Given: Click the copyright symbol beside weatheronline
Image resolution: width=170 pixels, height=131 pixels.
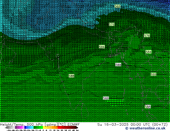Looking at the screenshot, I should 119,129.
